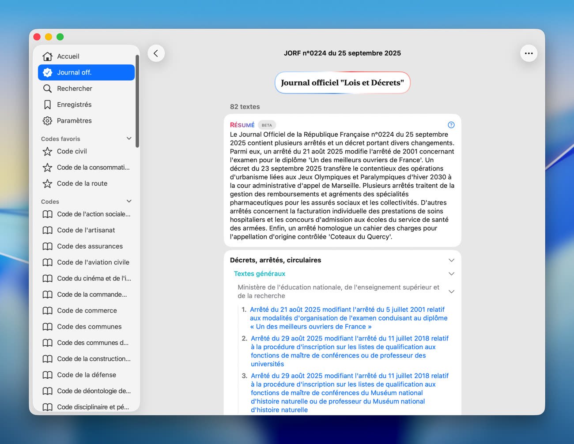Open Code de l'artisanat in the list
This screenshot has height=444, width=574.
(86, 230)
